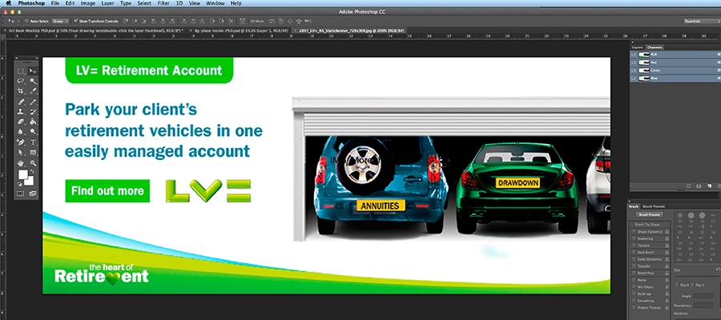
Task: Select the Rectangular Marquee tool
Action: 21,70
